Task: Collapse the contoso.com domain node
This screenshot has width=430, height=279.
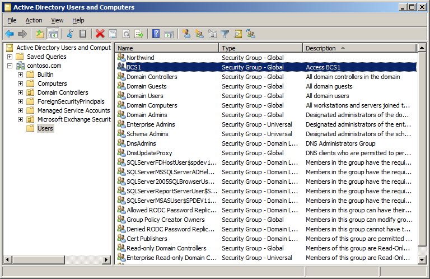Action: pos(10,66)
